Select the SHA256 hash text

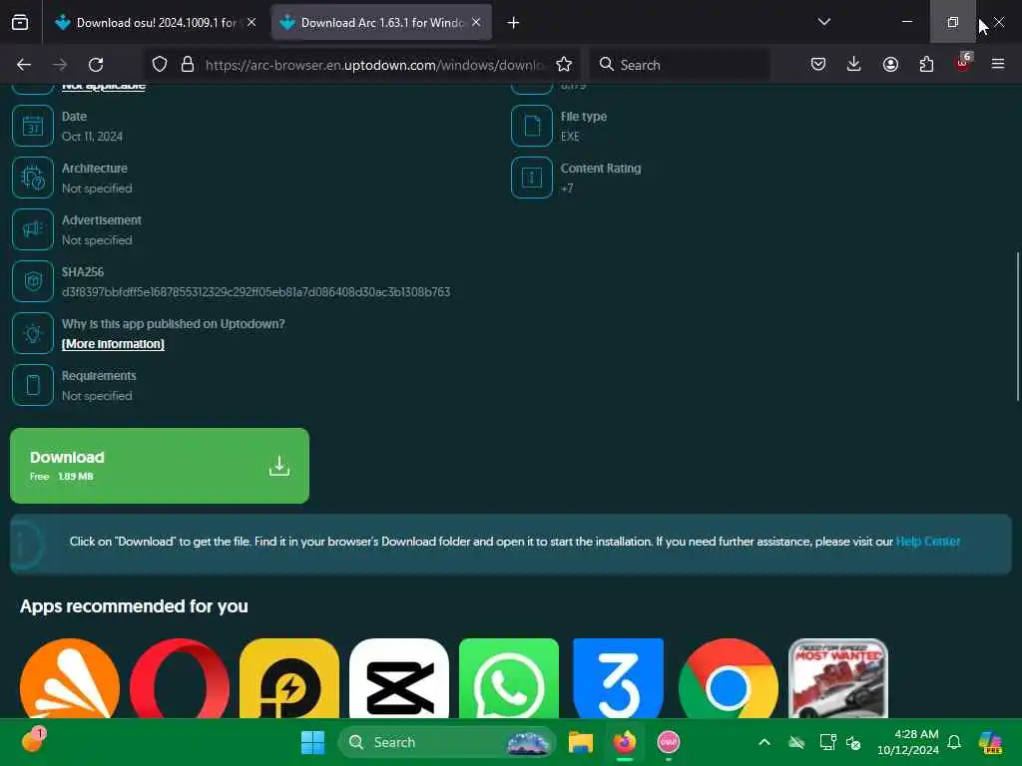click(256, 292)
